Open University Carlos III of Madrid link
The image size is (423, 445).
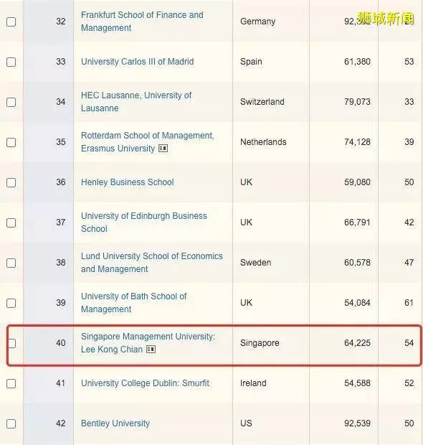pos(138,62)
